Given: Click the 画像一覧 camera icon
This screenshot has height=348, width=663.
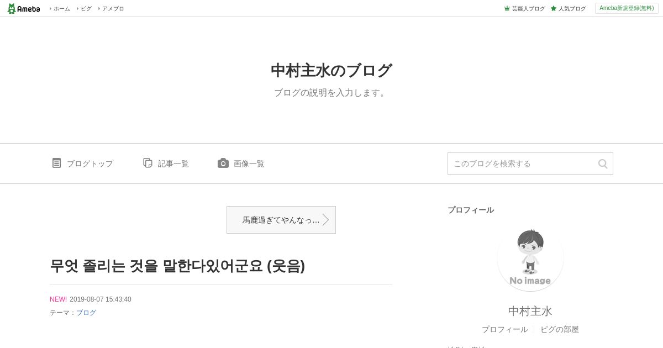Looking at the screenshot, I should 223,163.
